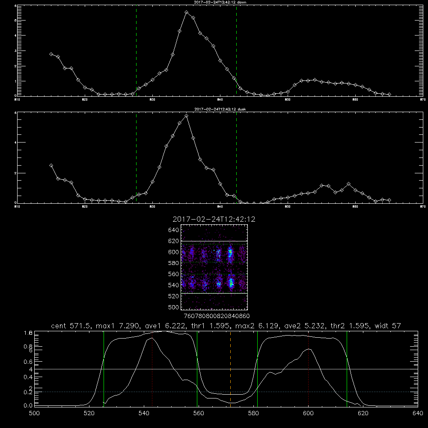The width and height of the screenshot is (428, 428).
Task: Select the 'widt 57' width value
Action: tap(388, 326)
